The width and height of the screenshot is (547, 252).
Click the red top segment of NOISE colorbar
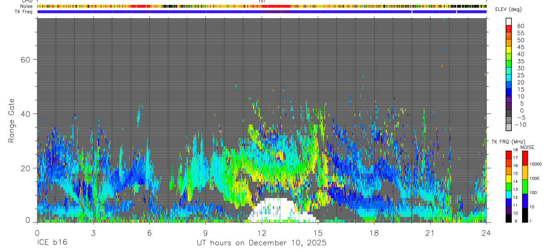point(525,158)
